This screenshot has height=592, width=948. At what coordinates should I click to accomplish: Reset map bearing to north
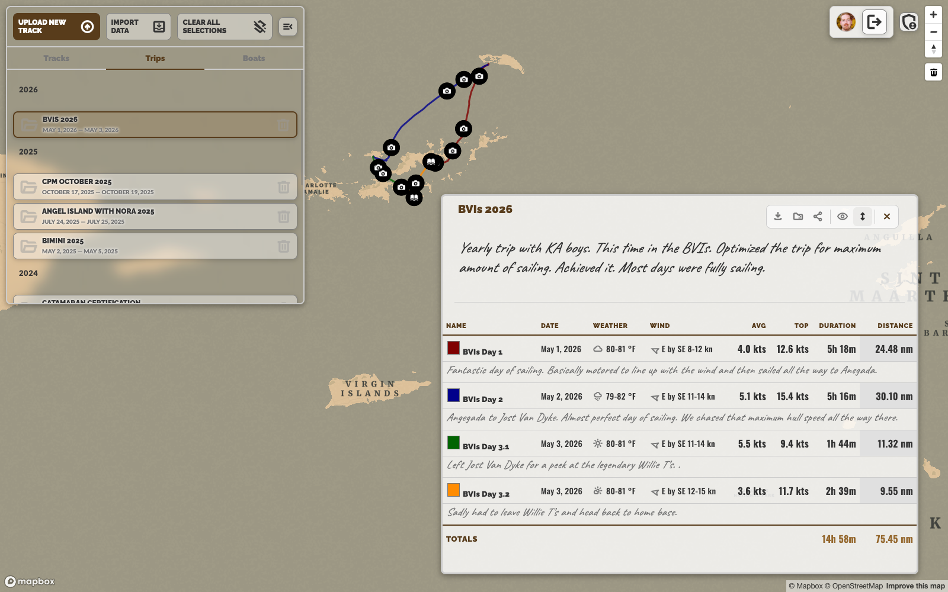(933, 49)
